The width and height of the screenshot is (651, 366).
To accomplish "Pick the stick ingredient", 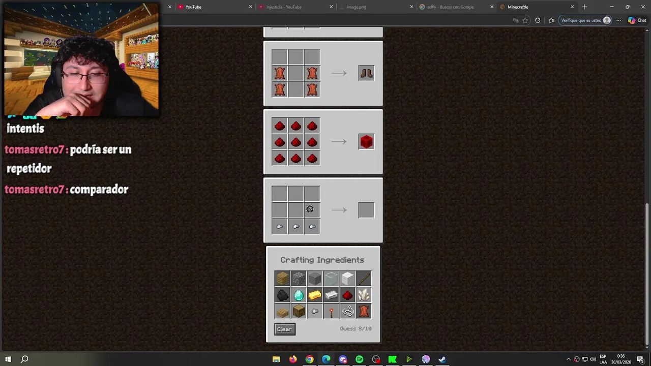I will 364,279.
